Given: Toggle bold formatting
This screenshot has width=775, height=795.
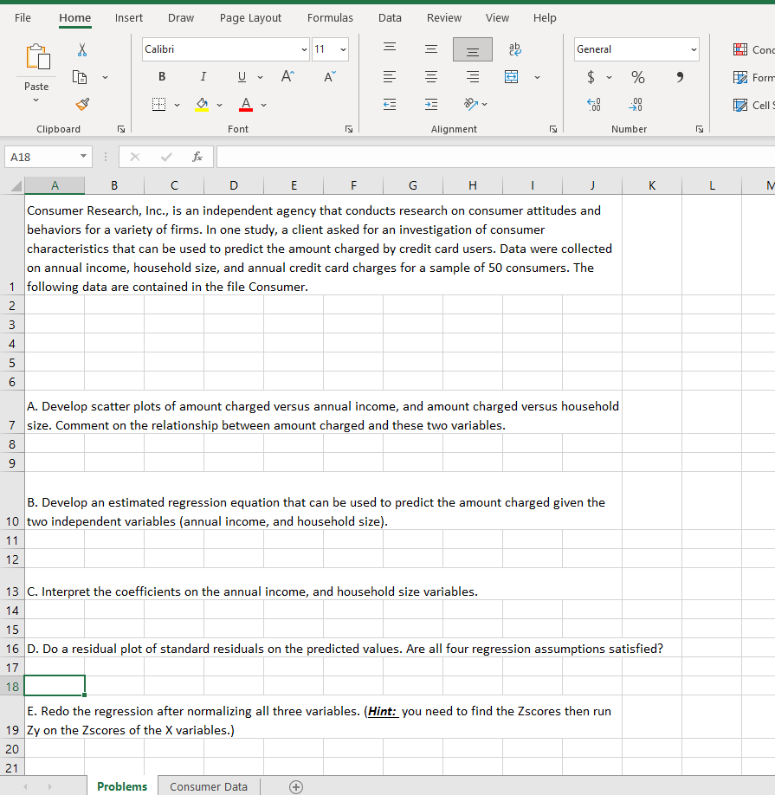Looking at the screenshot, I should 161,76.
